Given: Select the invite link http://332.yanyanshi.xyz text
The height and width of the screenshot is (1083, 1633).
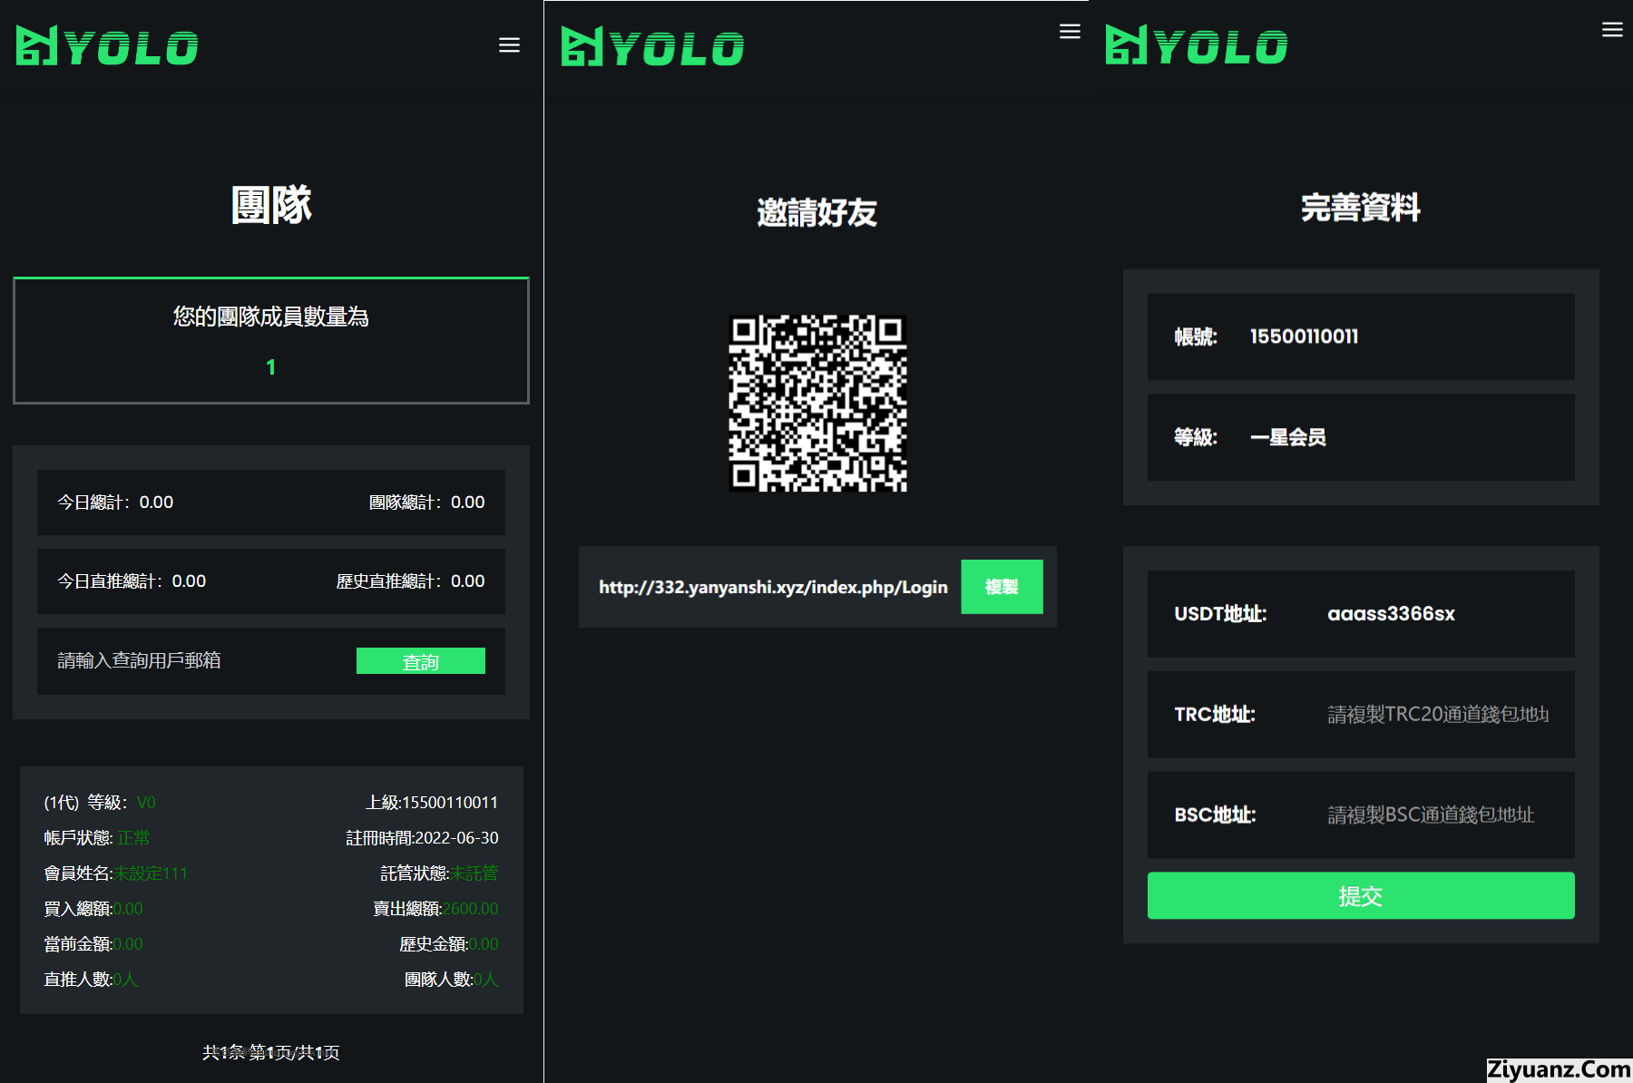Looking at the screenshot, I should pyautogui.click(x=773, y=587).
